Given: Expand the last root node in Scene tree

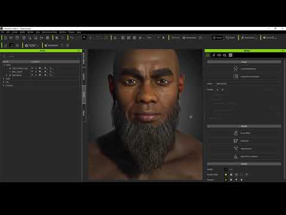Looking at the screenshot, I should point(4,85).
